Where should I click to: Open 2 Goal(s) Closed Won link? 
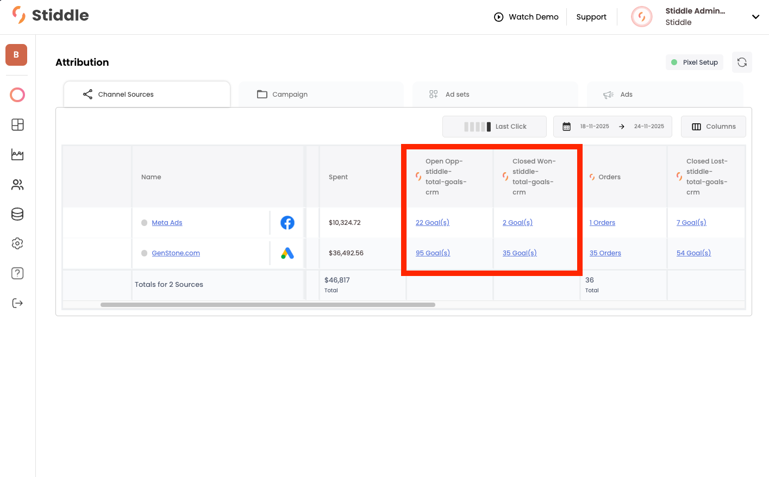pyautogui.click(x=517, y=223)
